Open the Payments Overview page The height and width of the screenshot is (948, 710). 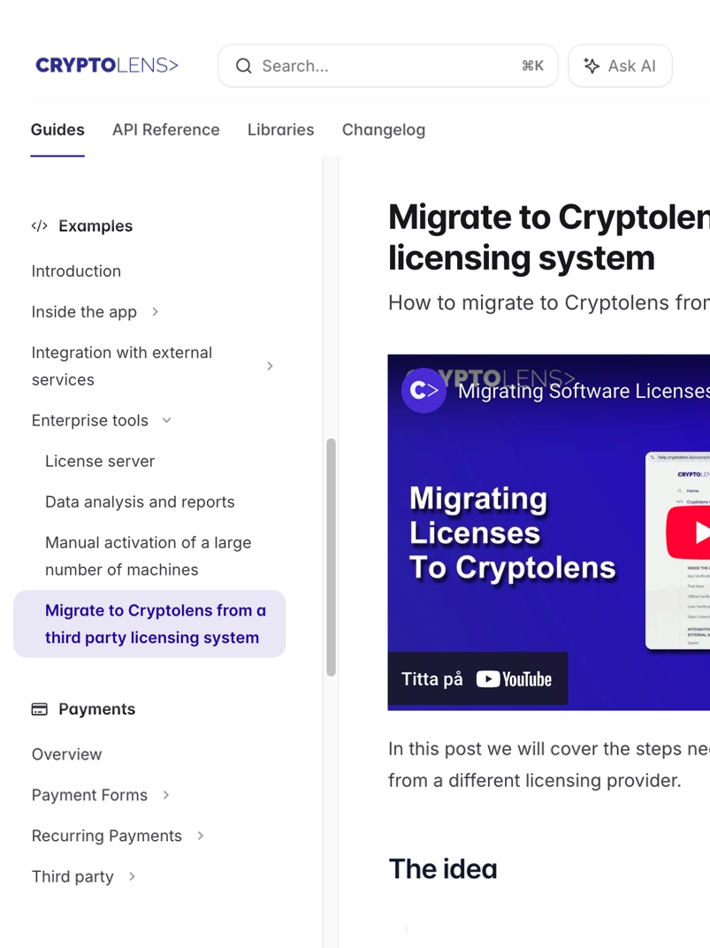pyautogui.click(x=66, y=754)
